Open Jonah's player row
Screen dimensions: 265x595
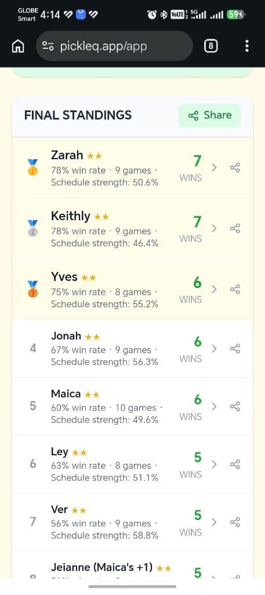132,349
